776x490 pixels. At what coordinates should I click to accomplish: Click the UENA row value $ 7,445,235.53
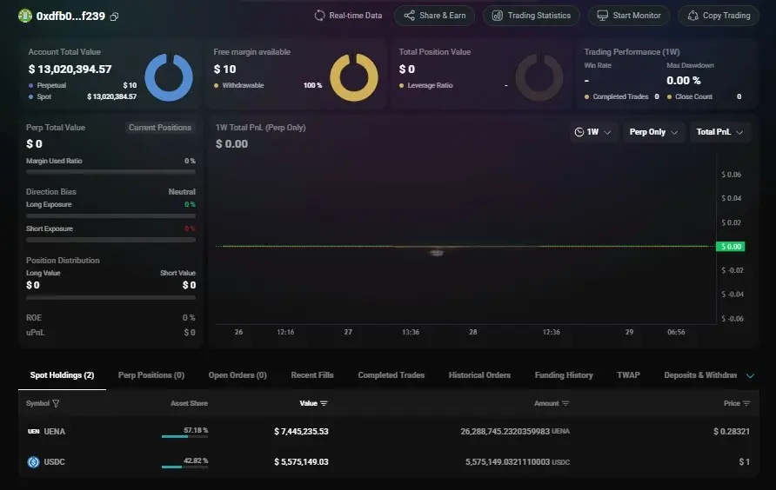[x=301, y=432]
